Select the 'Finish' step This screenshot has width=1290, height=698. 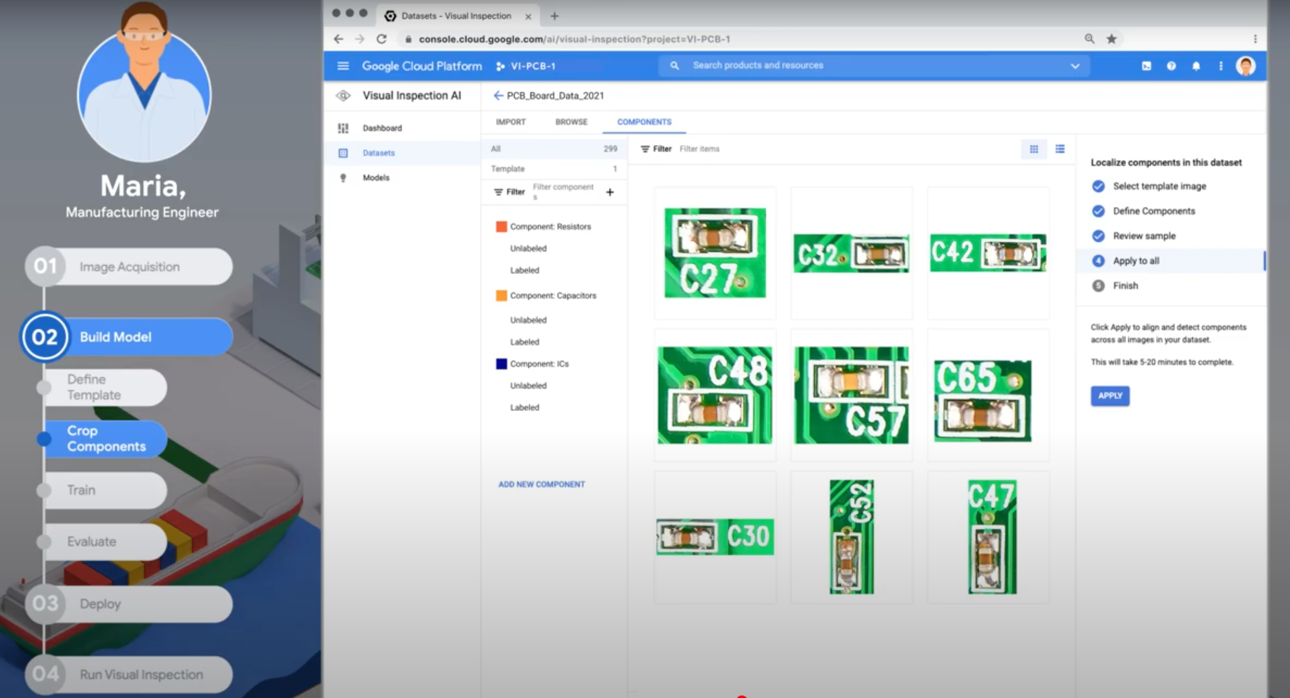click(x=1125, y=286)
